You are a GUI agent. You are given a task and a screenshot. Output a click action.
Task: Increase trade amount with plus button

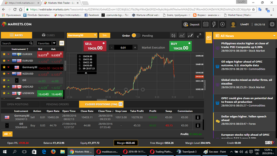coord(135,48)
